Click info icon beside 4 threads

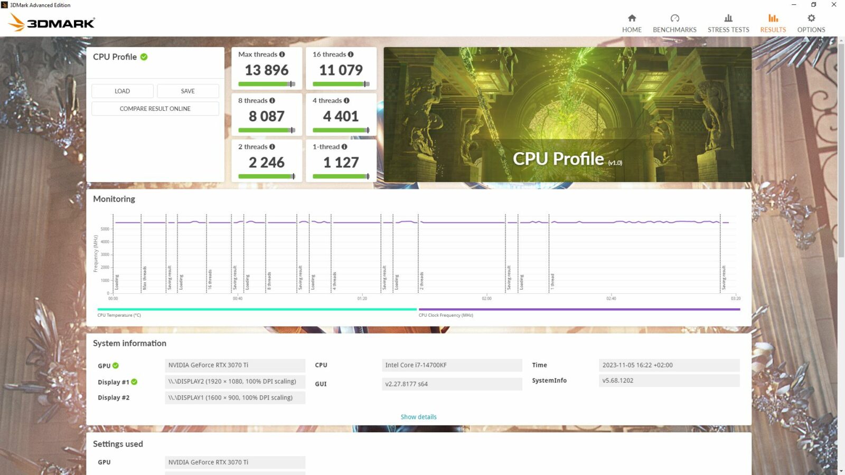[346, 101]
